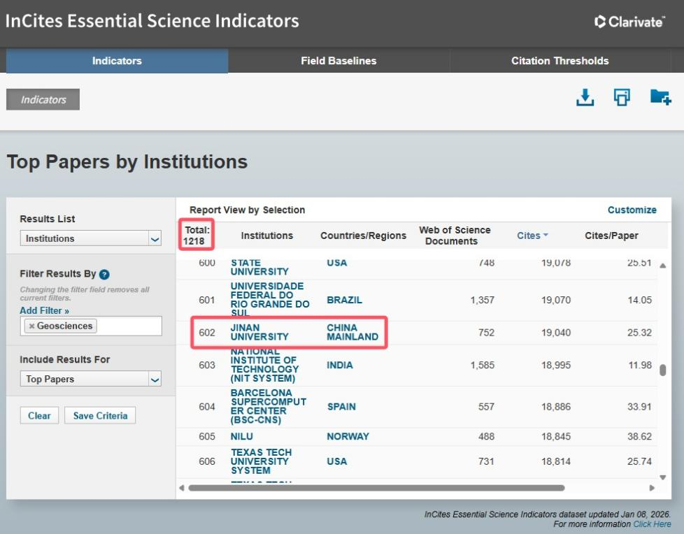
Task: Remove the Geosciences filter tag
Action: 31,326
